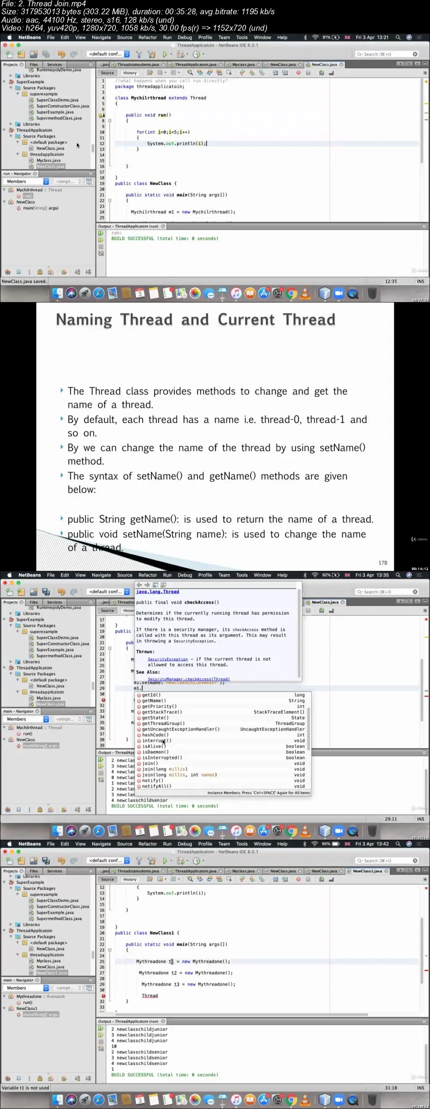Open the default config dropdown in 13:21 window
The image size is (430, 1109).
108,54
